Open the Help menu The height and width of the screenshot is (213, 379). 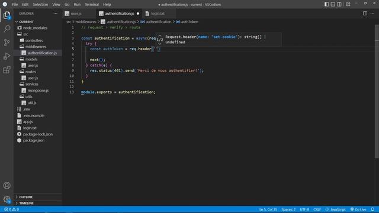pos(107,4)
